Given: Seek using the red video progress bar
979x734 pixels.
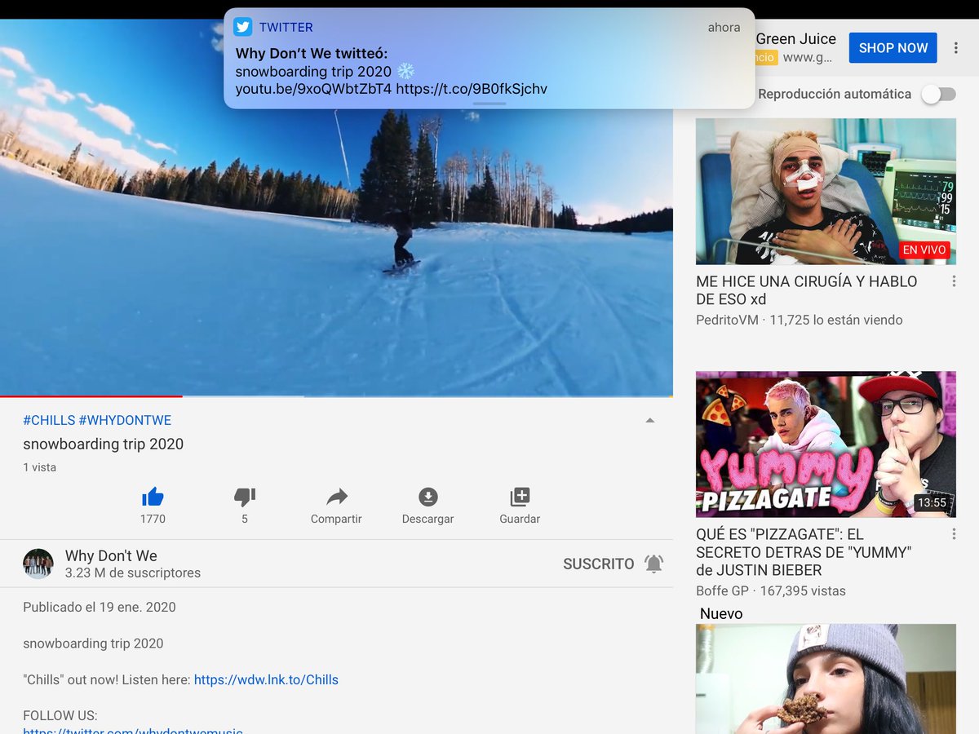Looking at the screenshot, I should 91,396.
